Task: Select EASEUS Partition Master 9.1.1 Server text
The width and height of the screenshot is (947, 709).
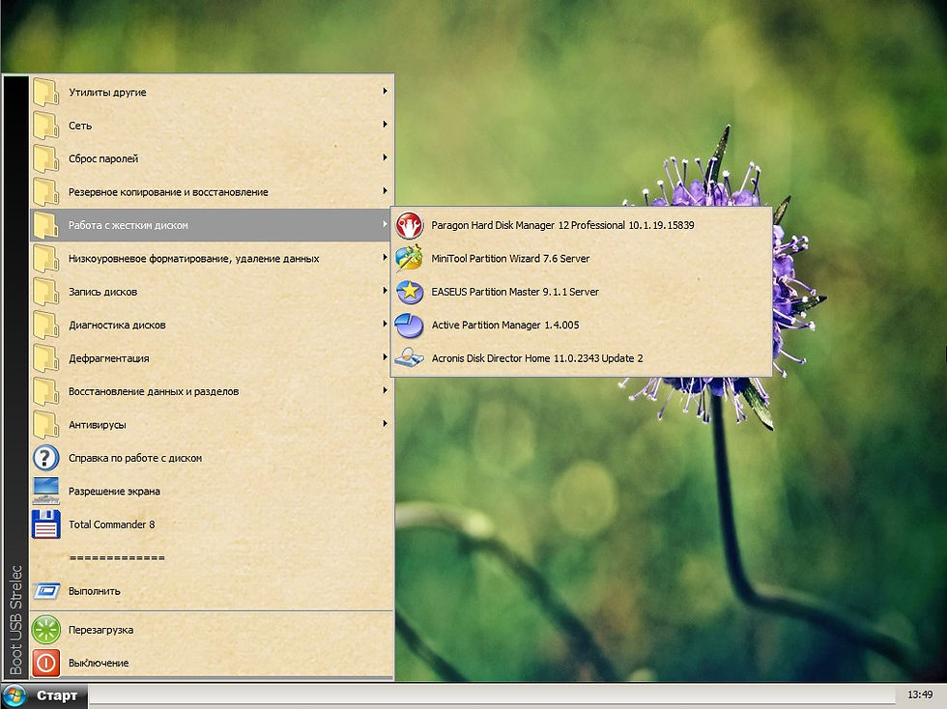Action: pyautogui.click(x=515, y=292)
